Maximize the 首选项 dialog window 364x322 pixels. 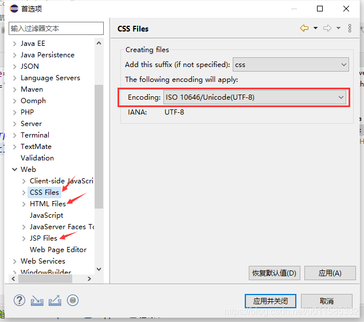click(320, 9)
